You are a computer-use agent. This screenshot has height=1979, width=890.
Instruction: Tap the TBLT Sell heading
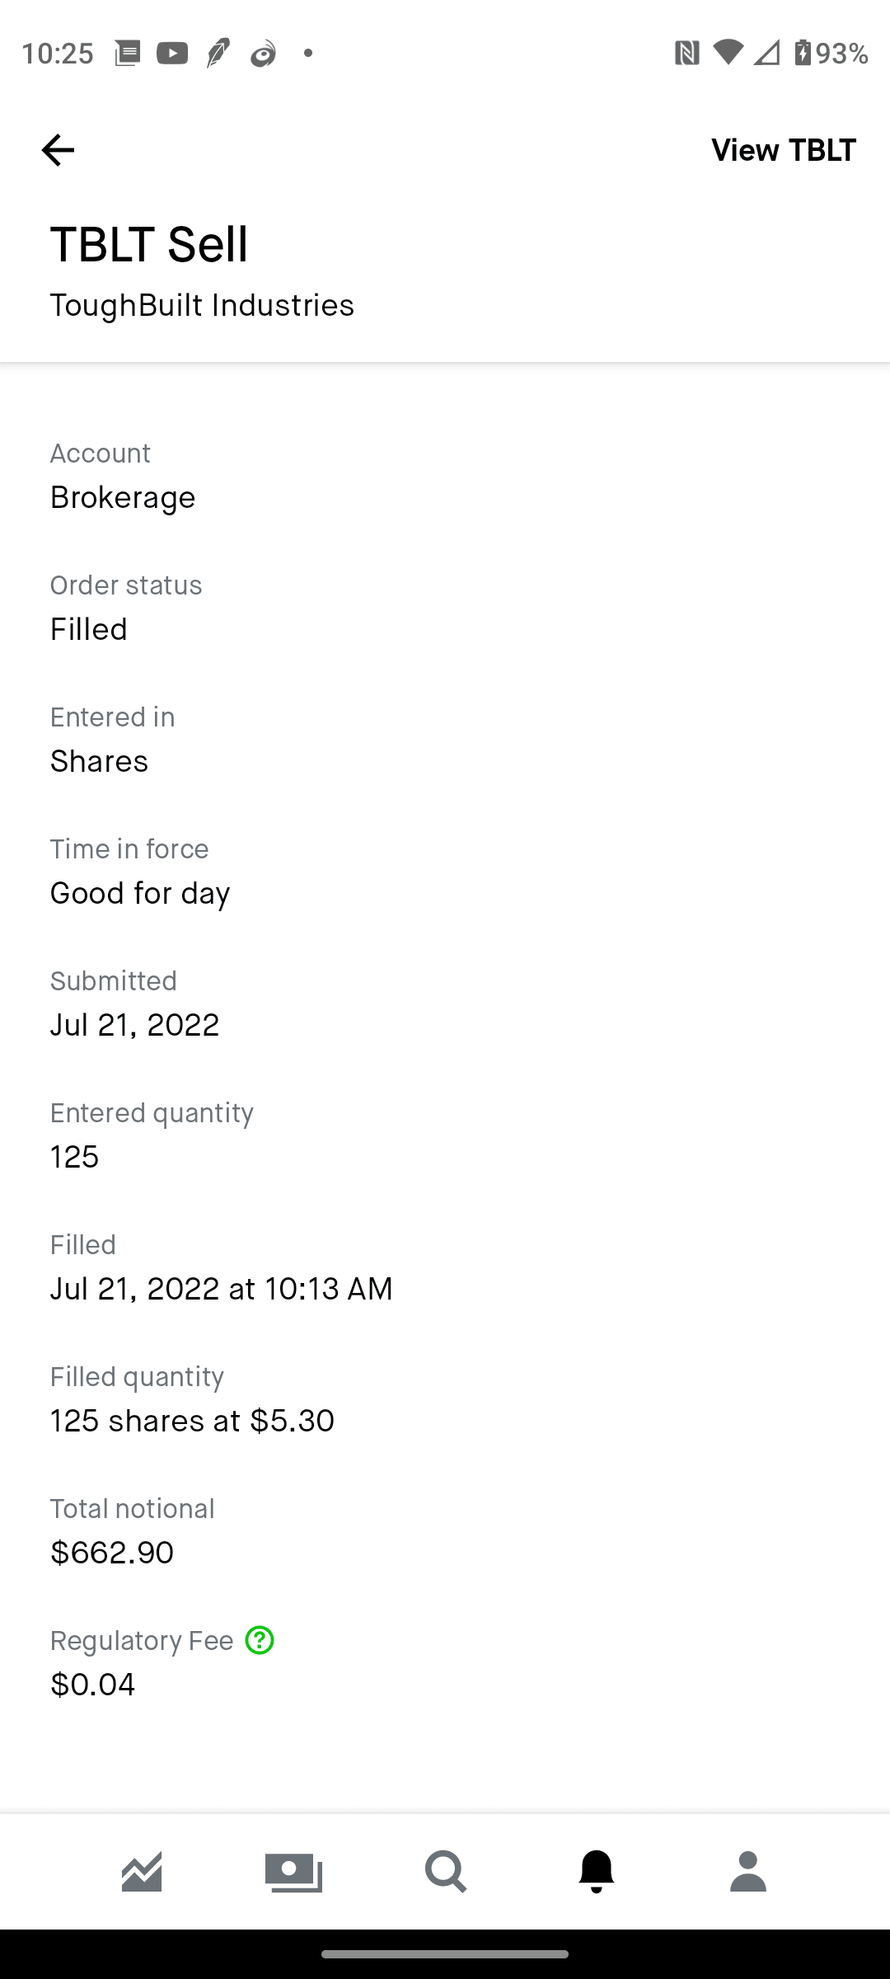coord(148,244)
